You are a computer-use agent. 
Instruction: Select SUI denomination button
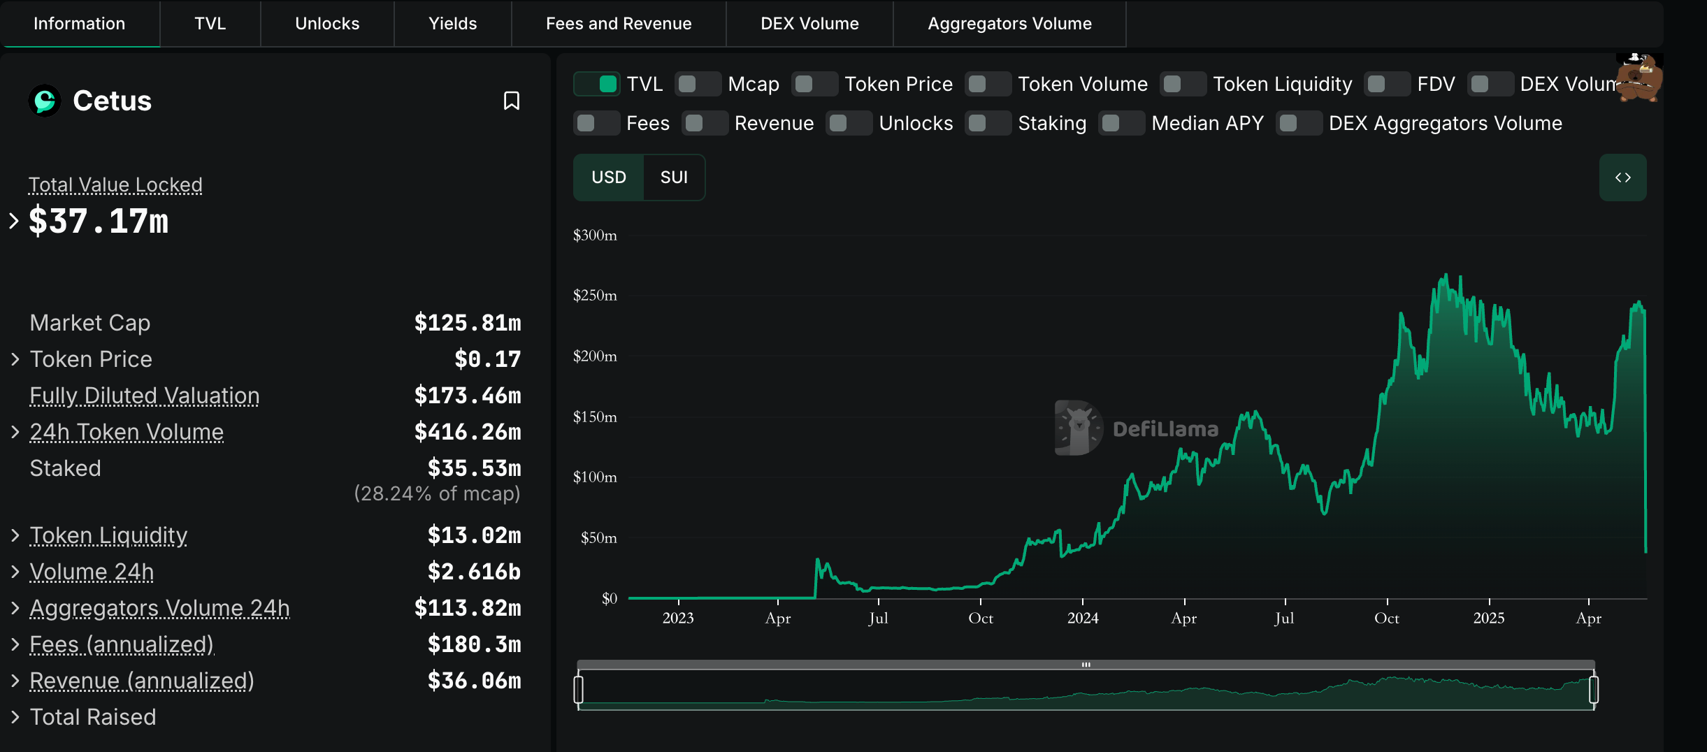[x=674, y=178]
